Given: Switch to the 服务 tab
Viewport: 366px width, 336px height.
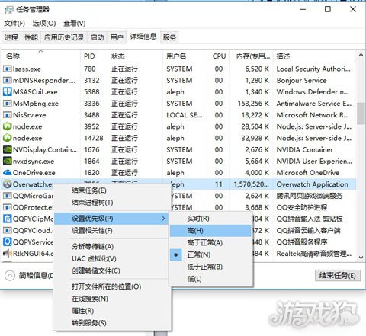Looking at the screenshot, I should (x=169, y=37).
